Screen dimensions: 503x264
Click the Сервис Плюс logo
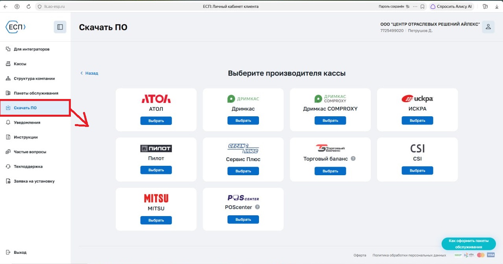[243, 148]
